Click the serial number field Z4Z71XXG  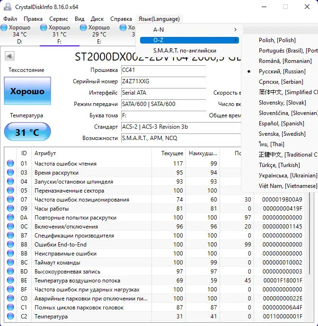click(164, 81)
